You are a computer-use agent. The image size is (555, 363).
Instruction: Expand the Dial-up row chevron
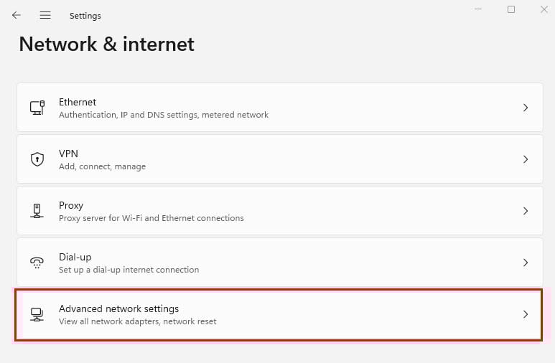(x=526, y=263)
